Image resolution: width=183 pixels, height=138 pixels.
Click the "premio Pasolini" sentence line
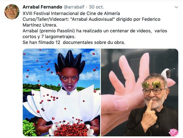[95, 31]
